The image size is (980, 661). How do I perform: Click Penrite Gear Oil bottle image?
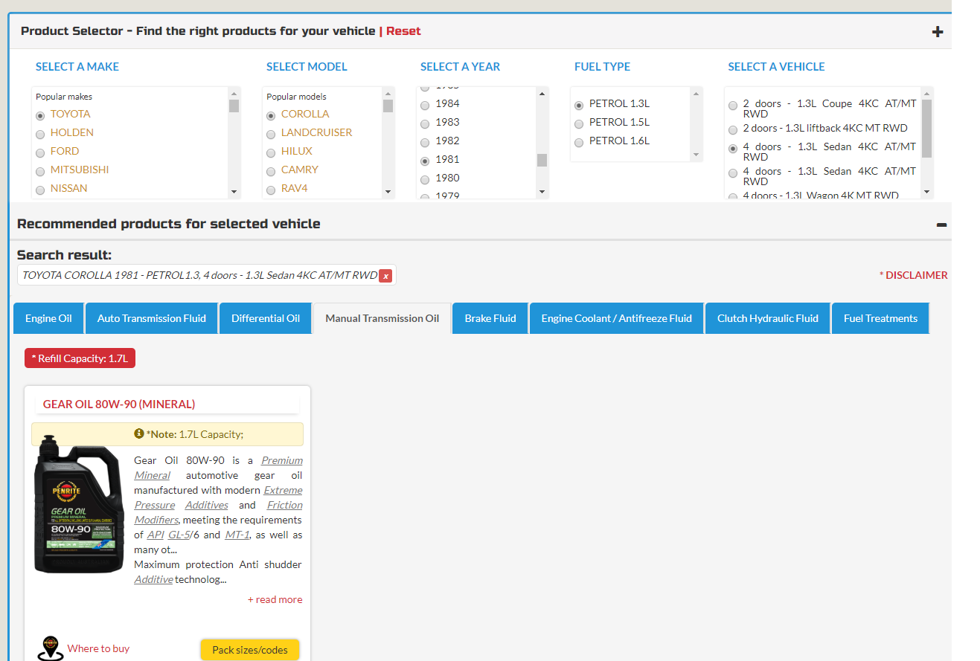pyautogui.click(x=80, y=505)
